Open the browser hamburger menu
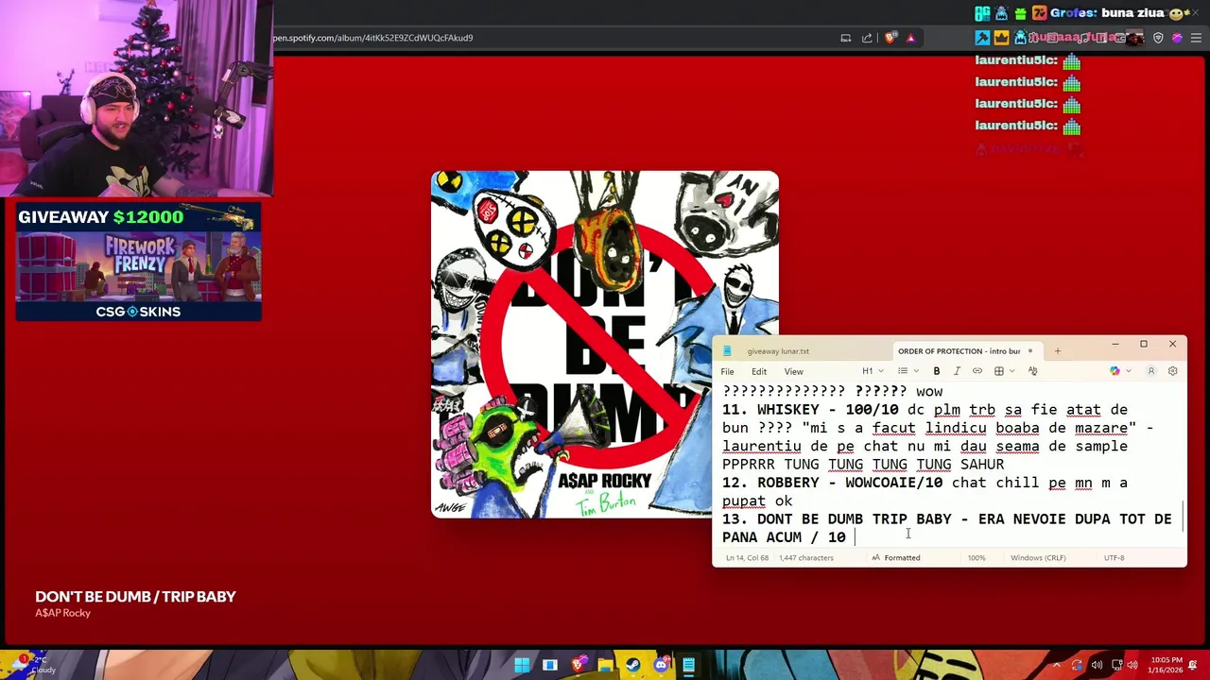The width and height of the screenshot is (1210, 680). click(x=1196, y=38)
